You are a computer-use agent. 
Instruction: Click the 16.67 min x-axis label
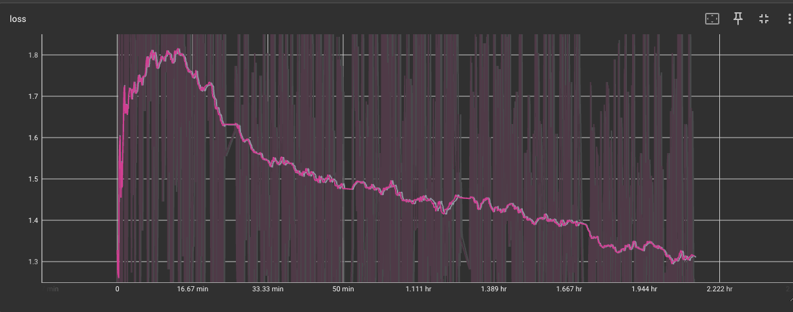pos(193,289)
